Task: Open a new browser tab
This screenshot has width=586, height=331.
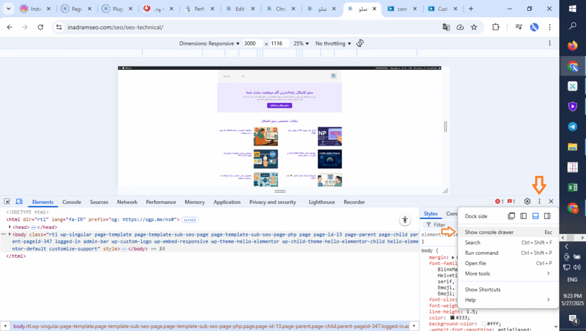Action: [x=470, y=9]
